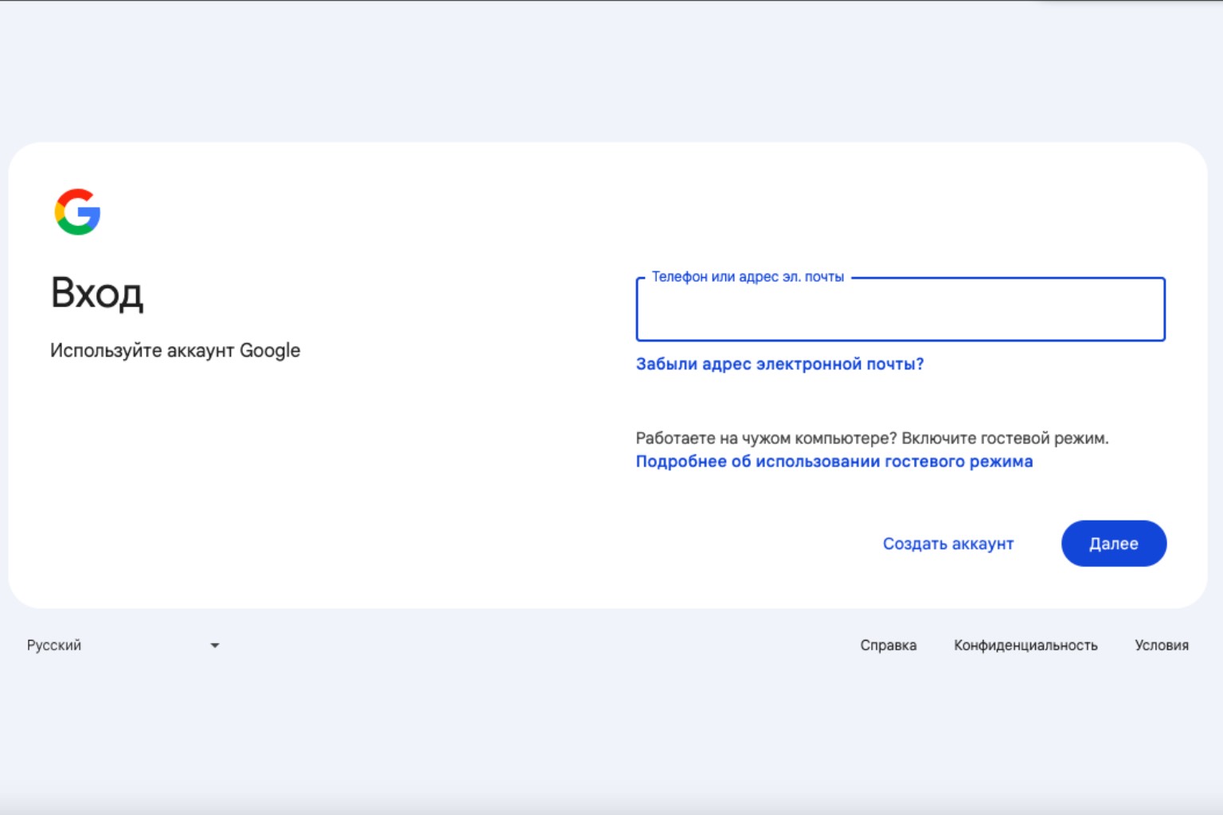
Task: Click the 'Работаете на чужом компьютере?' guest mode text
Action: point(766,438)
